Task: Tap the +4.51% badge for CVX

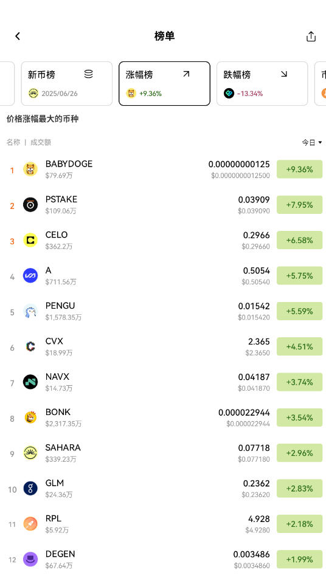Action: coord(300,347)
